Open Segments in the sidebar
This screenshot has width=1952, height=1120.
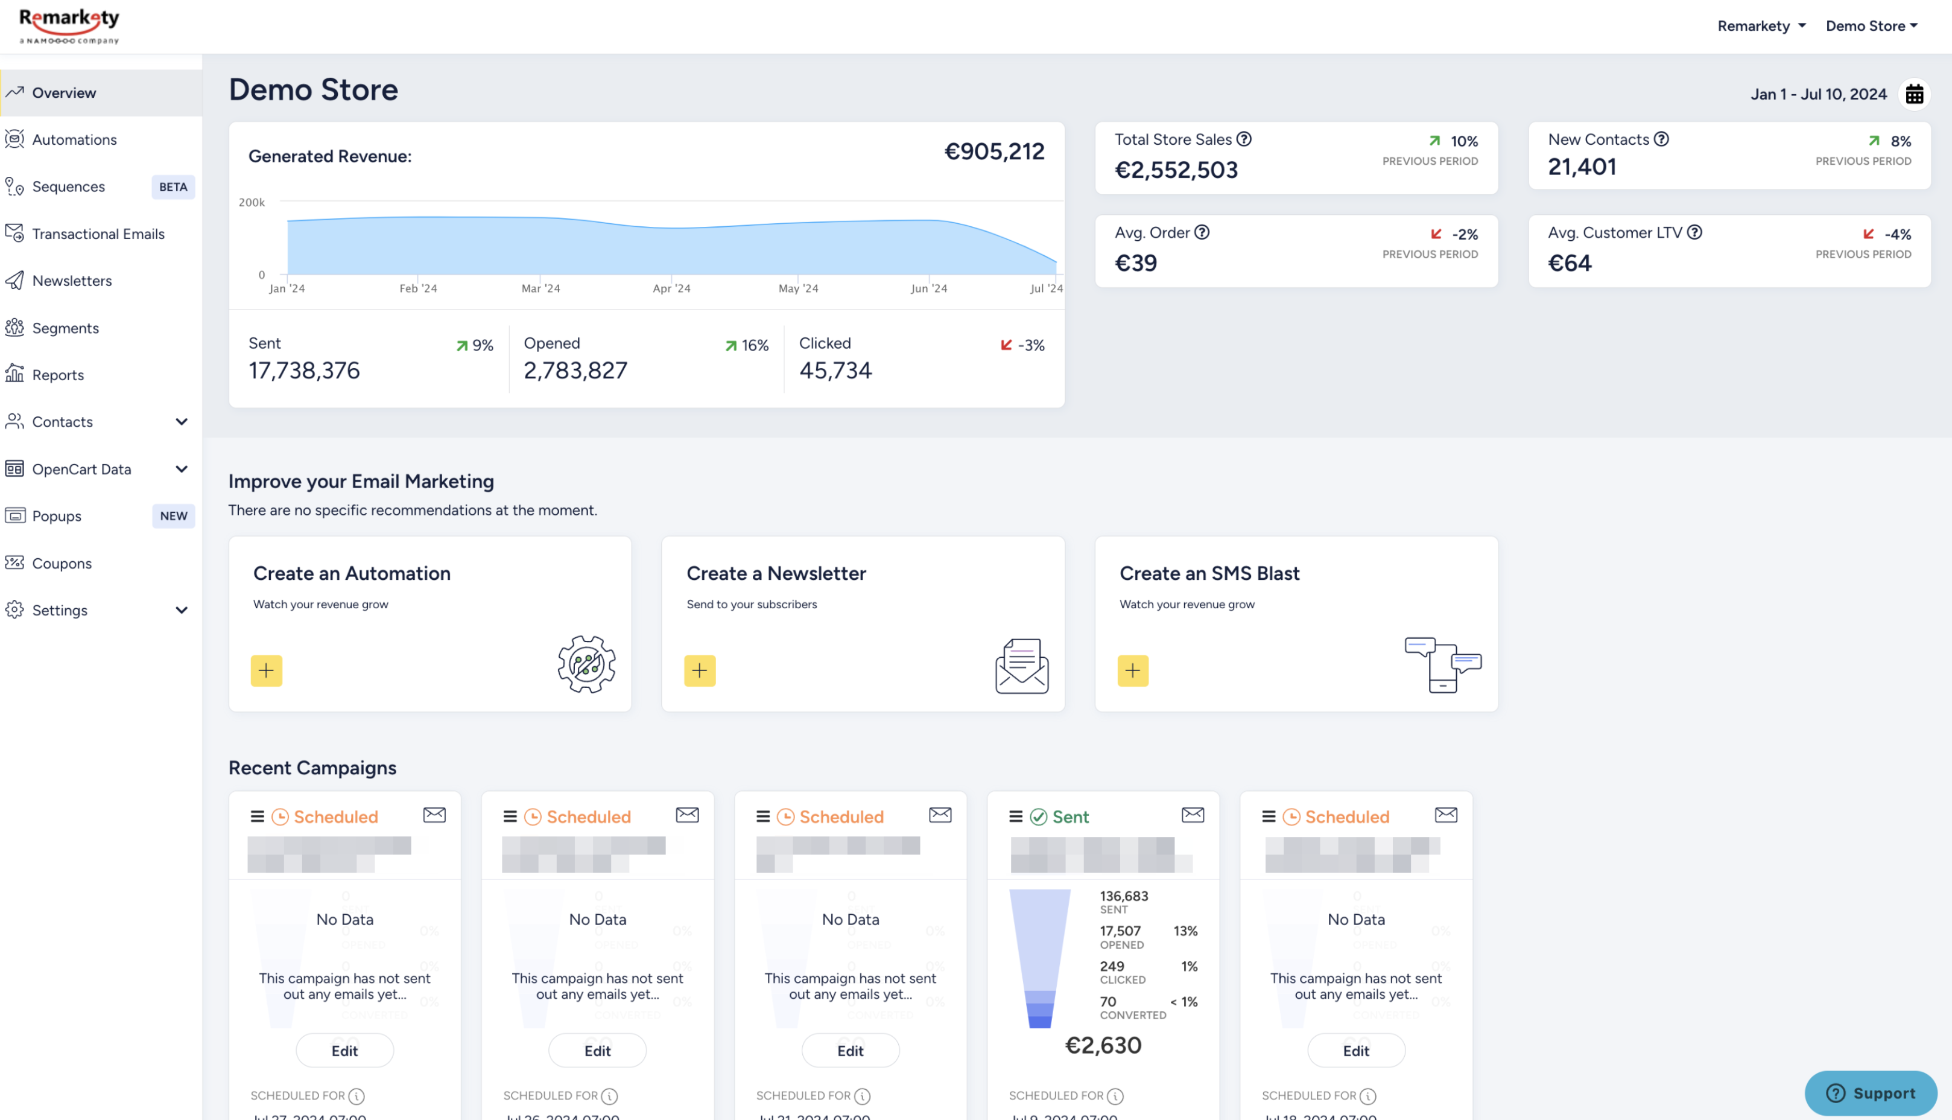(101, 328)
